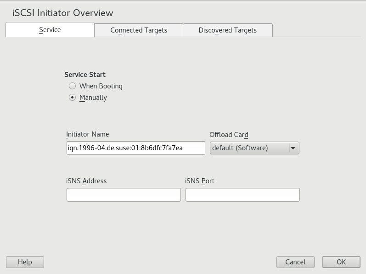
Task: Click into the iSNS Port field
Action: click(x=242, y=195)
